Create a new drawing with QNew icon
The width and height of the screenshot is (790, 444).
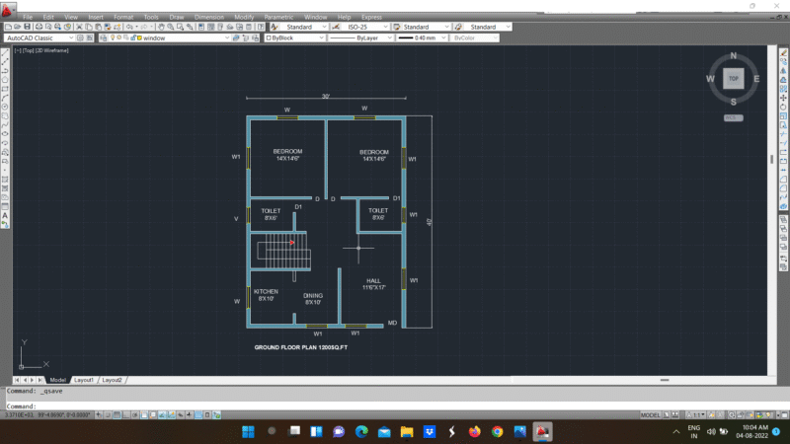[x=9, y=27]
